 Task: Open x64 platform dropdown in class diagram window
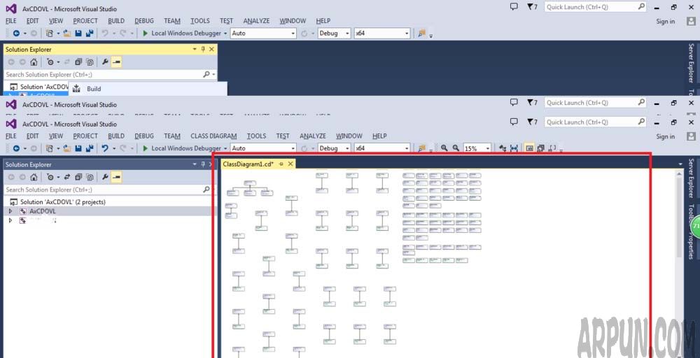[x=407, y=148]
